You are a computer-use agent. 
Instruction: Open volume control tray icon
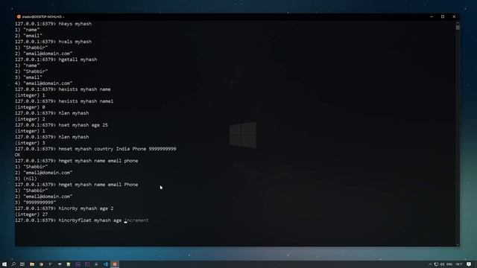coord(442,264)
